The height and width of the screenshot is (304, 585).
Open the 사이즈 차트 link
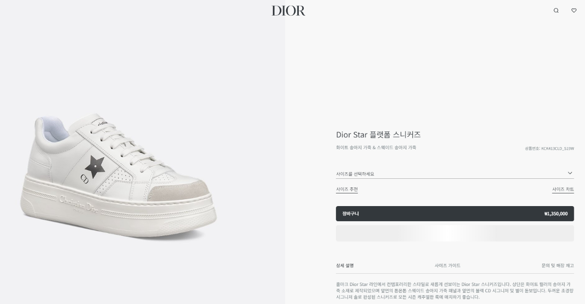pyautogui.click(x=563, y=189)
